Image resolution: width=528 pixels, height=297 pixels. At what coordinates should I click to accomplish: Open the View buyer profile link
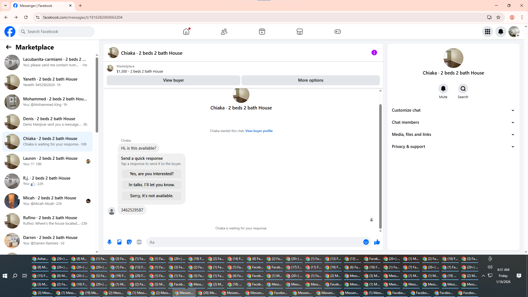(259, 131)
